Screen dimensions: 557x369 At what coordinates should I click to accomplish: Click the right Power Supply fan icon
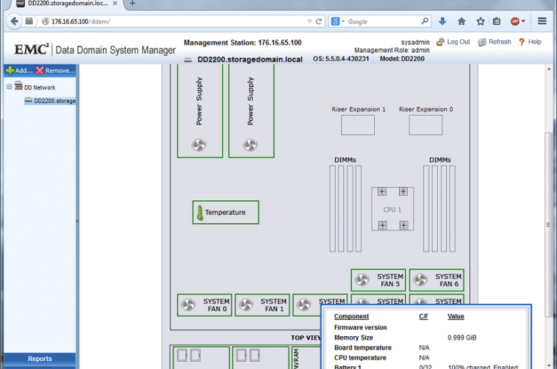point(250,145)
